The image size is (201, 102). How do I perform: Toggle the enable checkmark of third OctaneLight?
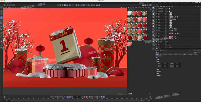pyautogui.click(x=168, y=12)
